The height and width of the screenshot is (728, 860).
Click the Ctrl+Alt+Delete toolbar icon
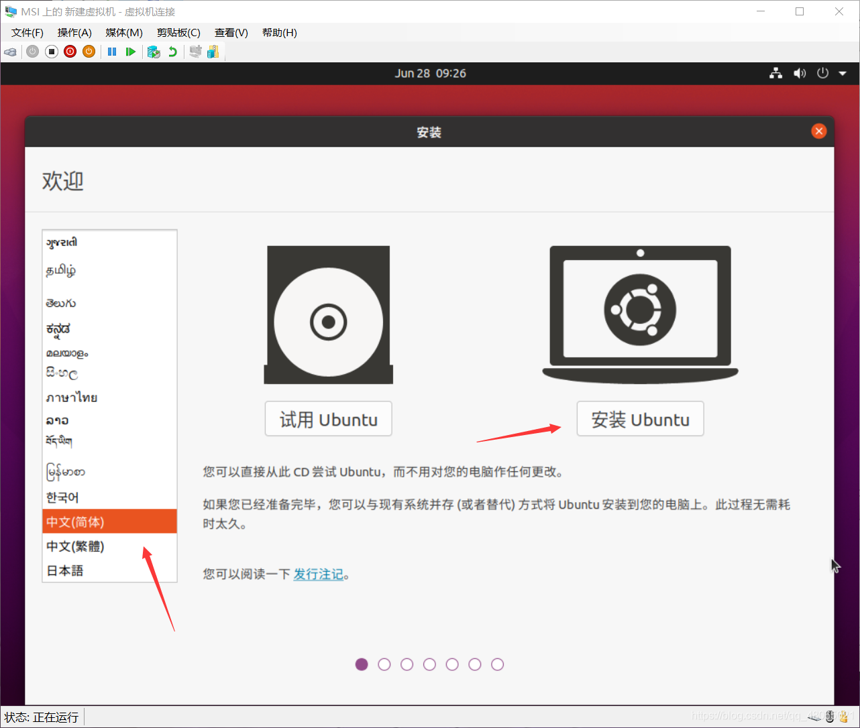click(x=10, y=52)
